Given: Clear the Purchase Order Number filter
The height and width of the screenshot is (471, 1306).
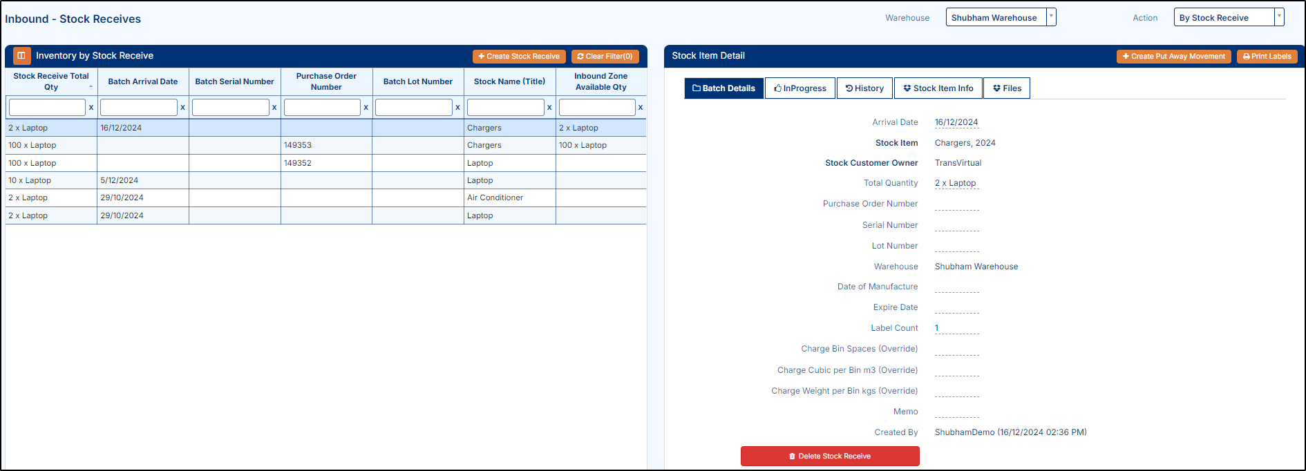Looking at the screenshot, I should click(366, 108).
